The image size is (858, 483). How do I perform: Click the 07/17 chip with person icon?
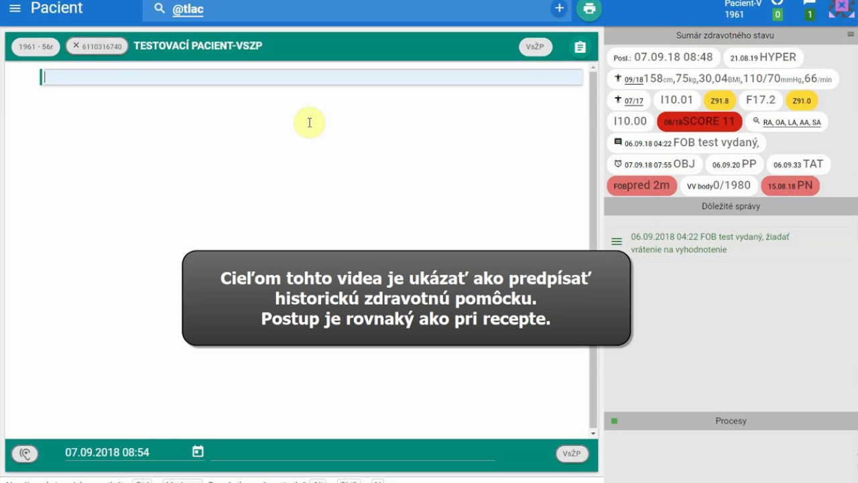pos(628,101)
